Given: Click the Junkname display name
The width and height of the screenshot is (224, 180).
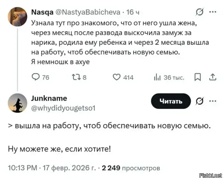Looking at the screenshot, I should [50, 98].
